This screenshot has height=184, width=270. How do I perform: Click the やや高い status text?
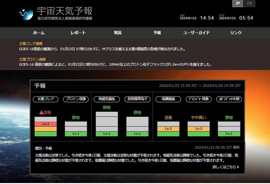click(199, 118)
